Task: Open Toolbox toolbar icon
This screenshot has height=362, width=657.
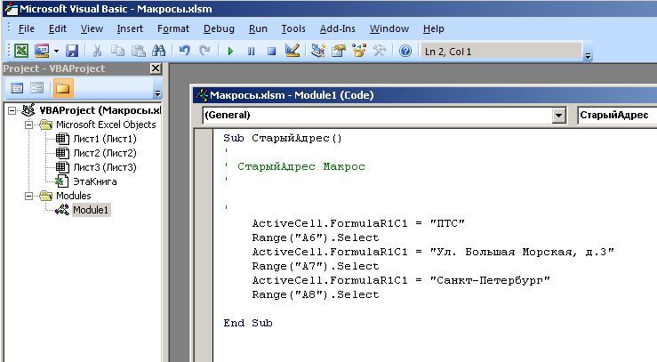Action: pyautogui.click(x=380, y=51)
